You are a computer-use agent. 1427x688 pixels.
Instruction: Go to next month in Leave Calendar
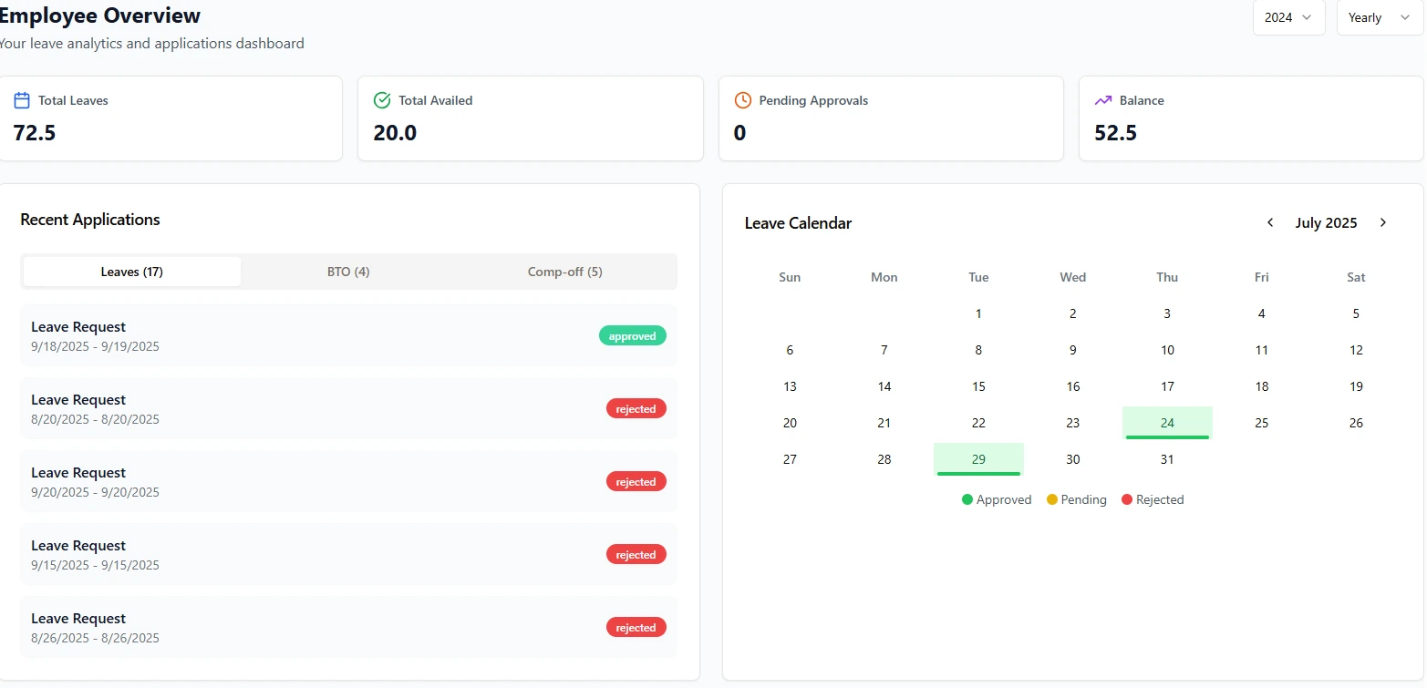pos(1383,222)
